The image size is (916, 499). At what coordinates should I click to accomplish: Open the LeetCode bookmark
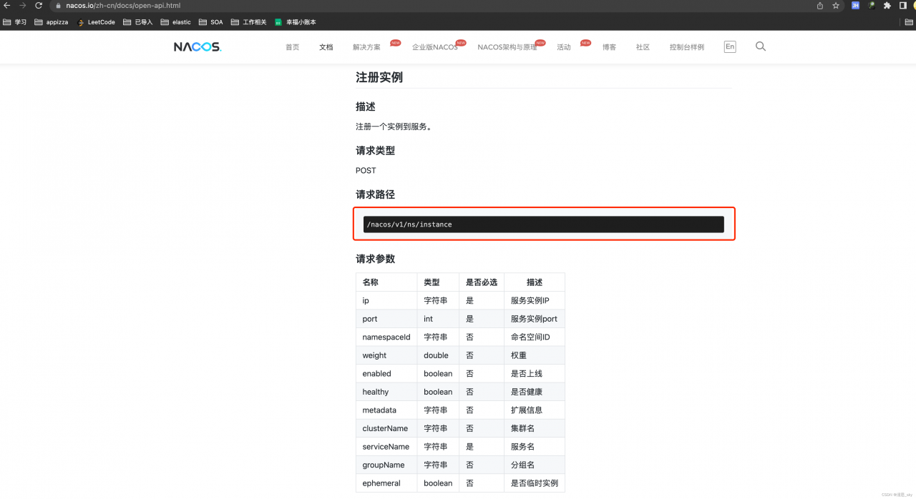click(x=96, y=22)
